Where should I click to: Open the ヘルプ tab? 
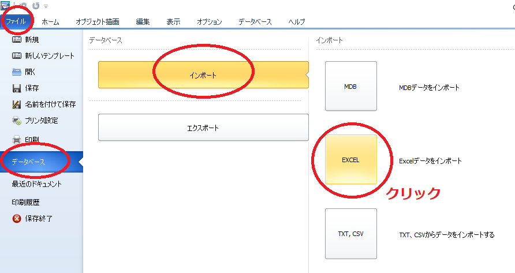[296, 22]
